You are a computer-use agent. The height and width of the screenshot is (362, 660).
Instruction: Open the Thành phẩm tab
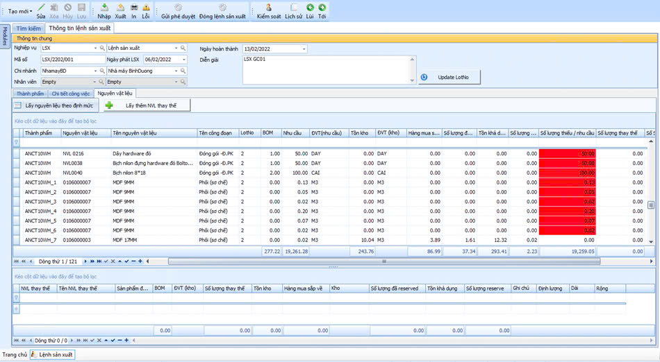point(30,94)
